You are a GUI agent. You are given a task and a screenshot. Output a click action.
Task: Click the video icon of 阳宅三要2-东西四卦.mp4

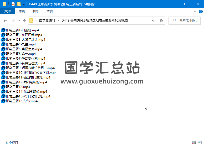[x=3, y=35]
